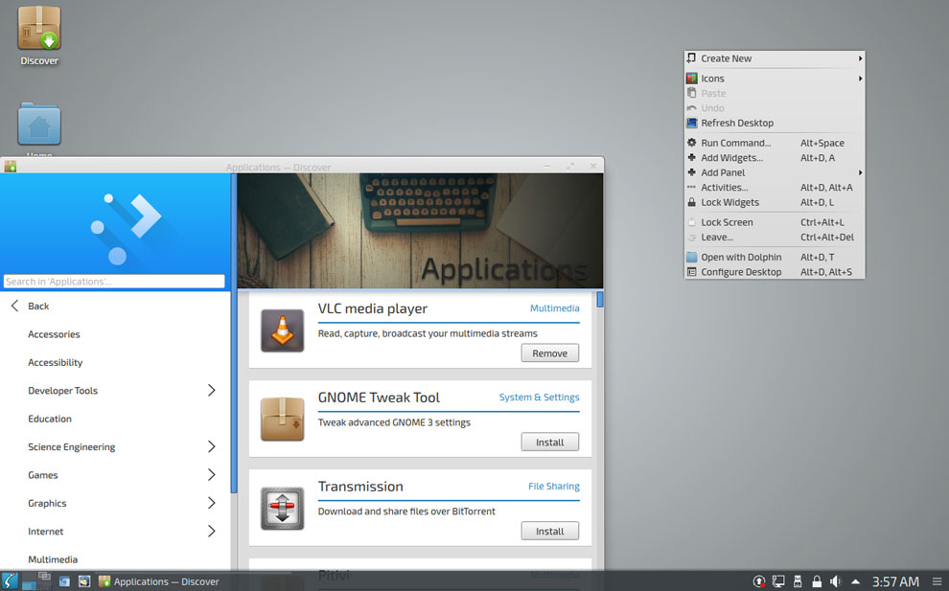949x591 pixels.
Task: Click the Transmission title
Action: (360, 487)
